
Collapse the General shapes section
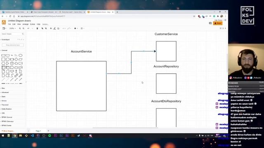[4, 50]
